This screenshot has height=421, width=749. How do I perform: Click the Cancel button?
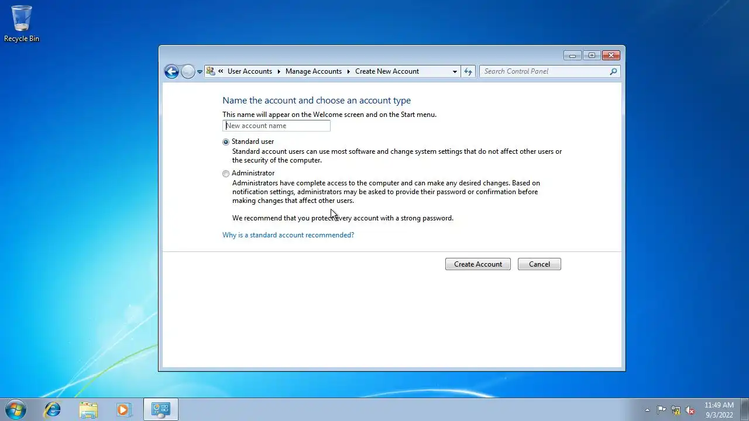(540, 264)
